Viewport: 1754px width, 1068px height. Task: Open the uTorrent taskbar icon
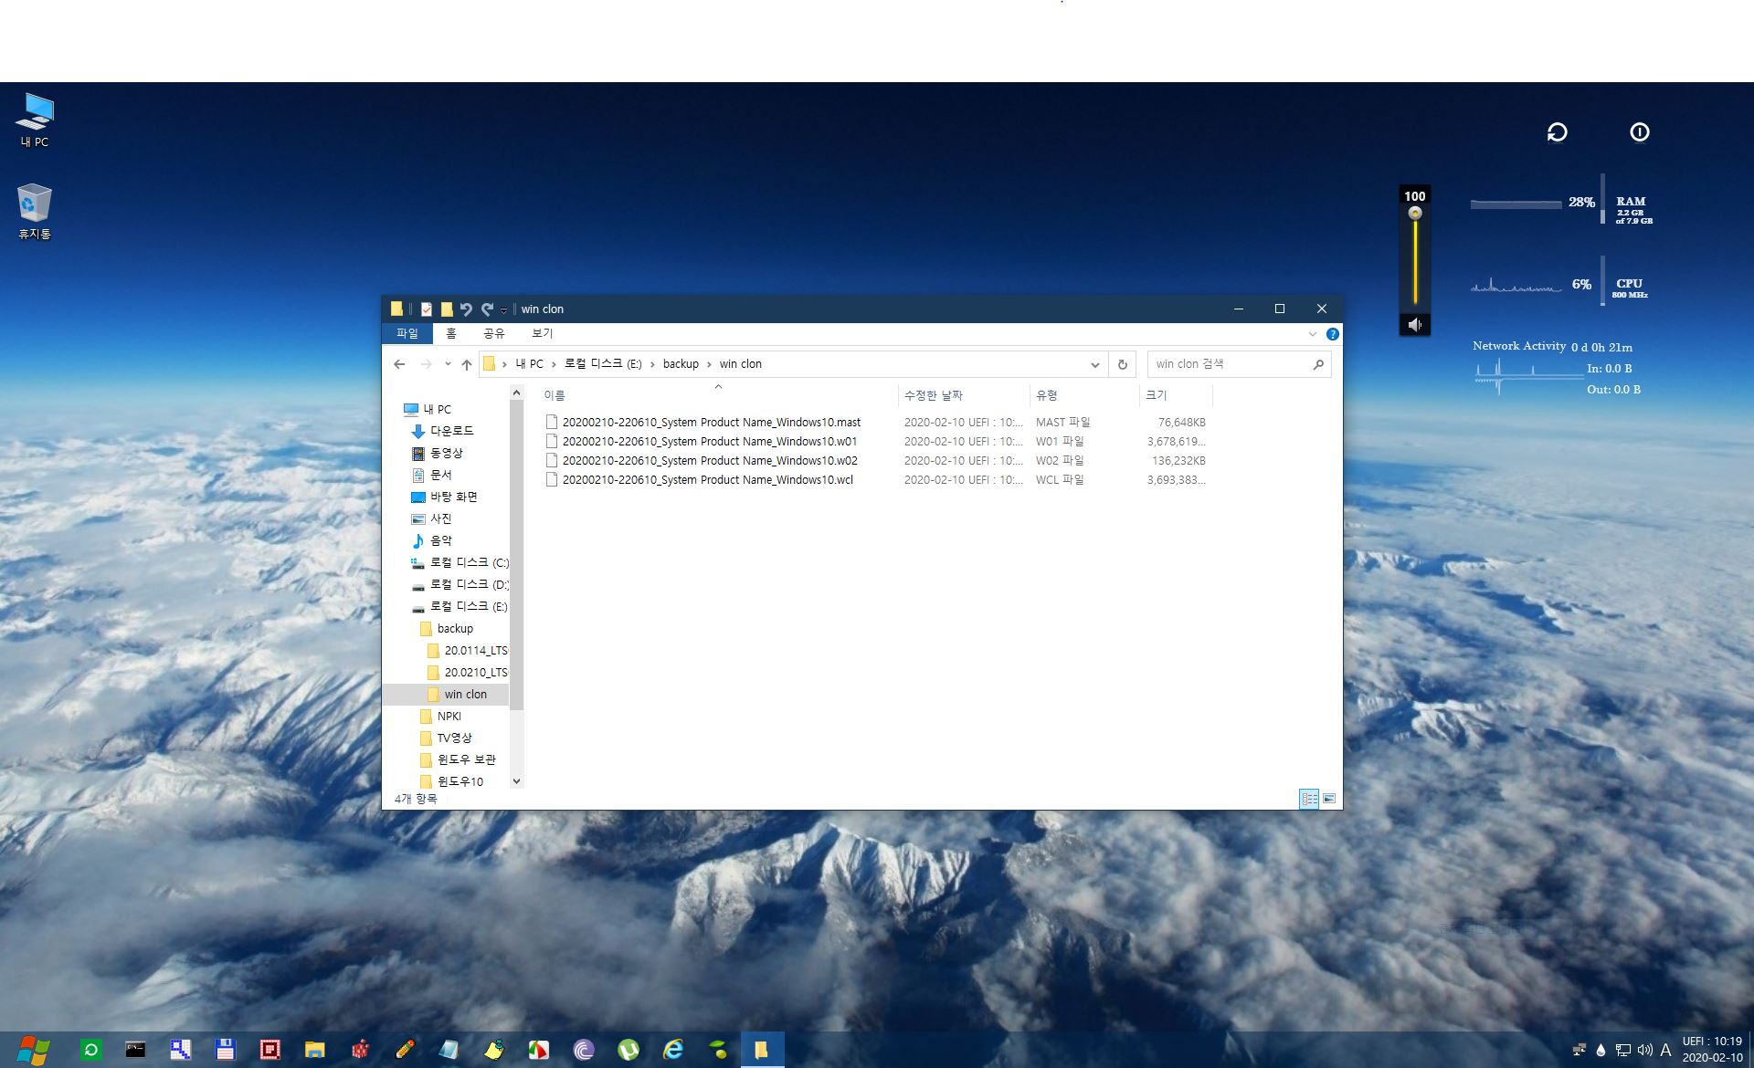point(629,1050)
